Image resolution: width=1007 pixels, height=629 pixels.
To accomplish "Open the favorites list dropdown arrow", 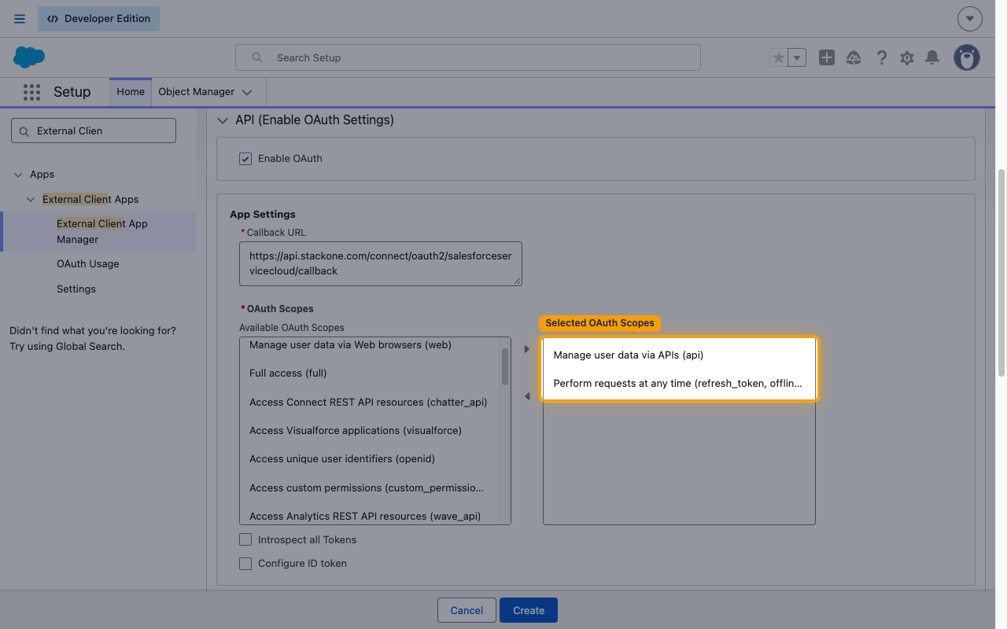I will pyautogui.click(x=797, y=57).
